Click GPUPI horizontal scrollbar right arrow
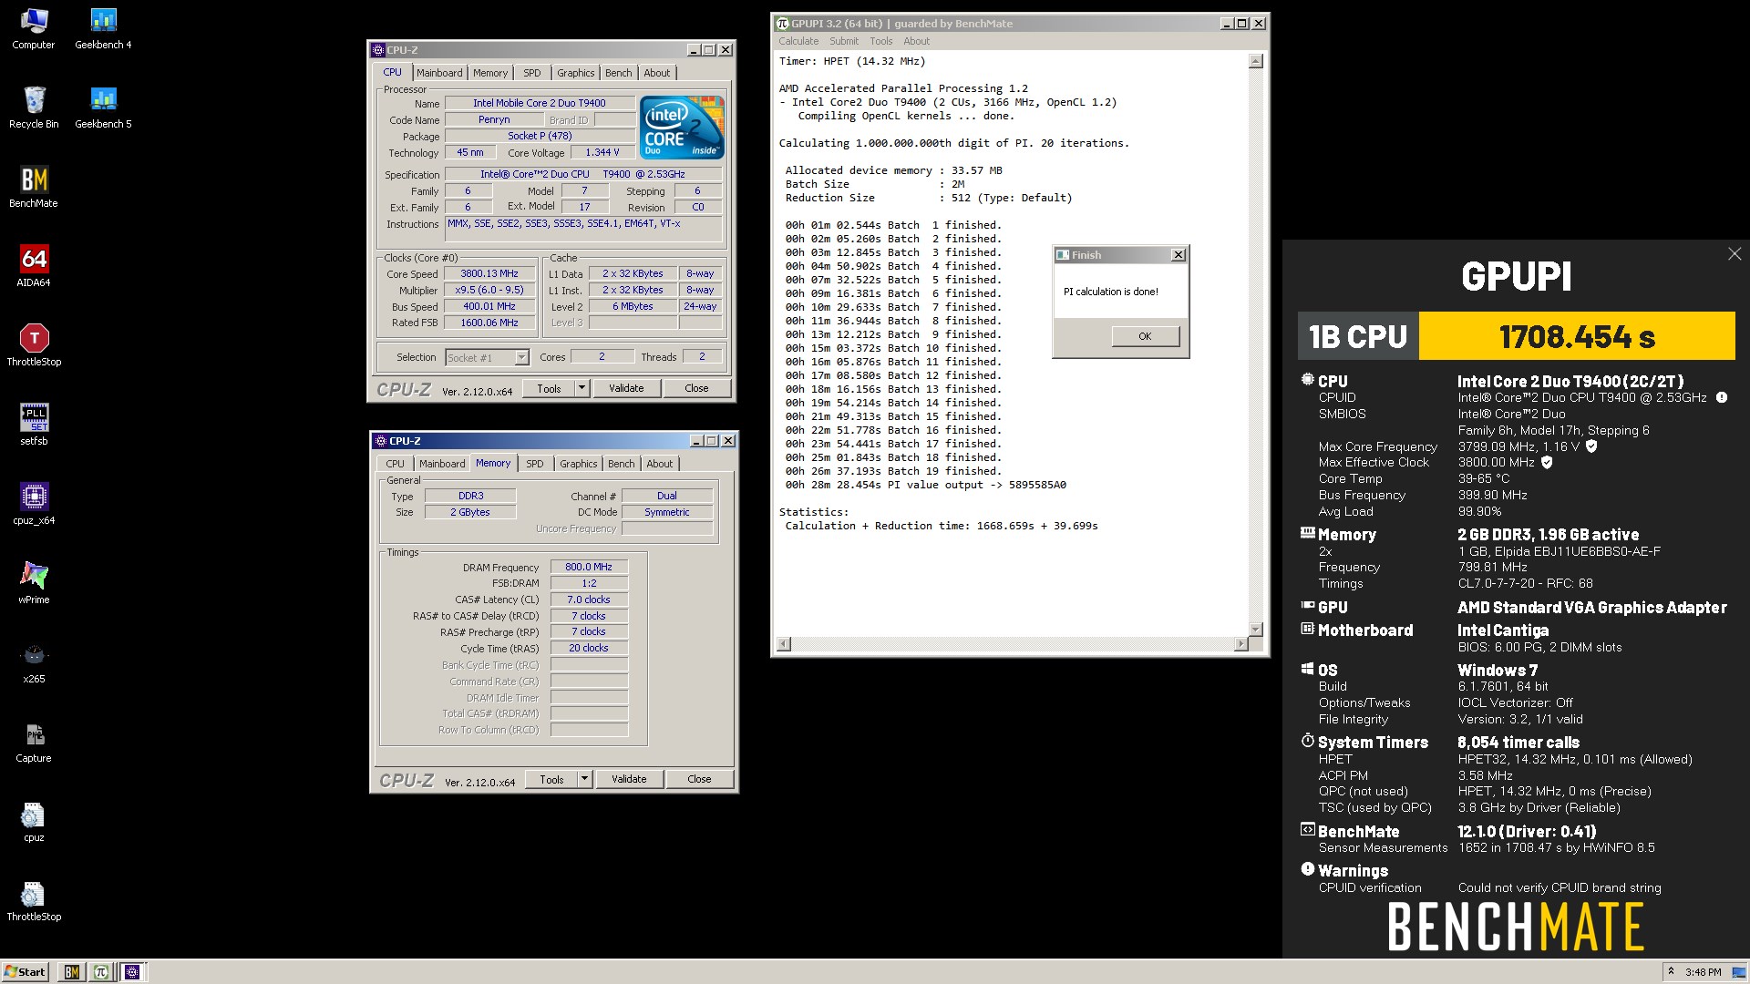This screenshot has height=984, width=1750. pyautogui.click(x=1240, y=644)
